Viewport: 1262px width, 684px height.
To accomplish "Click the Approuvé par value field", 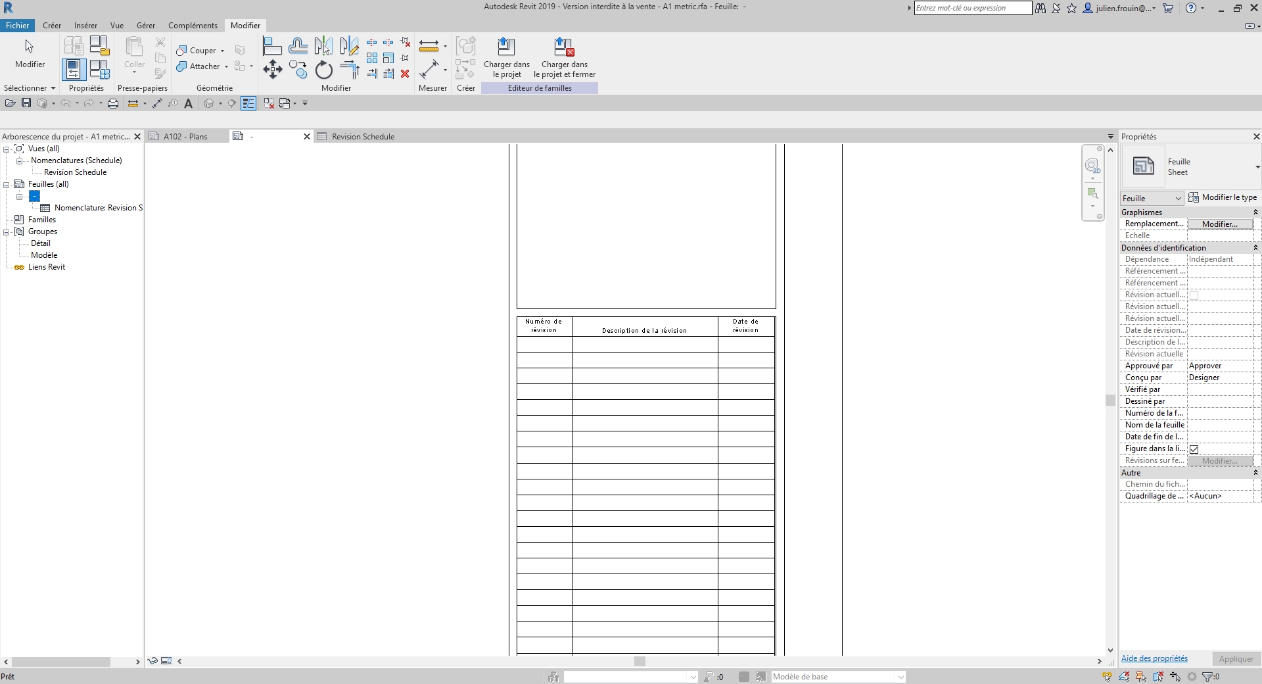I will coord(1220,366).
